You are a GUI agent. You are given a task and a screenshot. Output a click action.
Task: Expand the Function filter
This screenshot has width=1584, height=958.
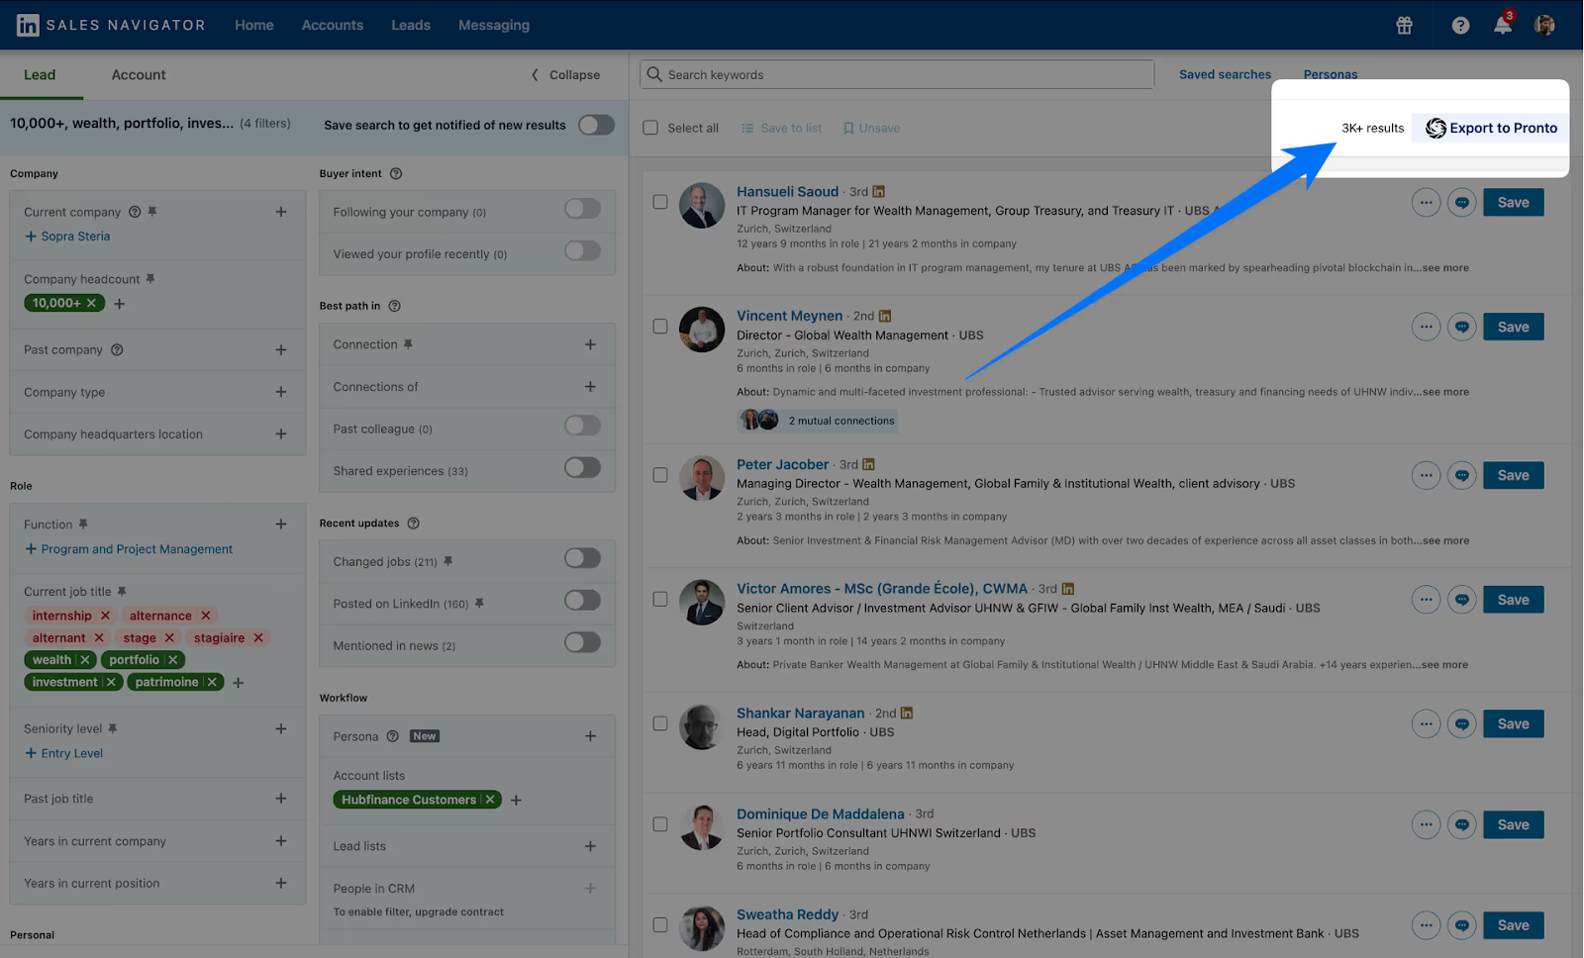[281, 525]
